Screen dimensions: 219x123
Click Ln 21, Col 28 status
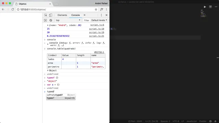point(152,121)
